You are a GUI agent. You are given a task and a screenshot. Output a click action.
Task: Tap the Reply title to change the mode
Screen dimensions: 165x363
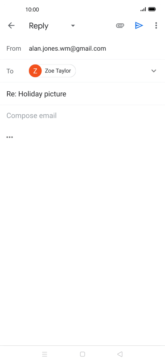click(39, 26)
